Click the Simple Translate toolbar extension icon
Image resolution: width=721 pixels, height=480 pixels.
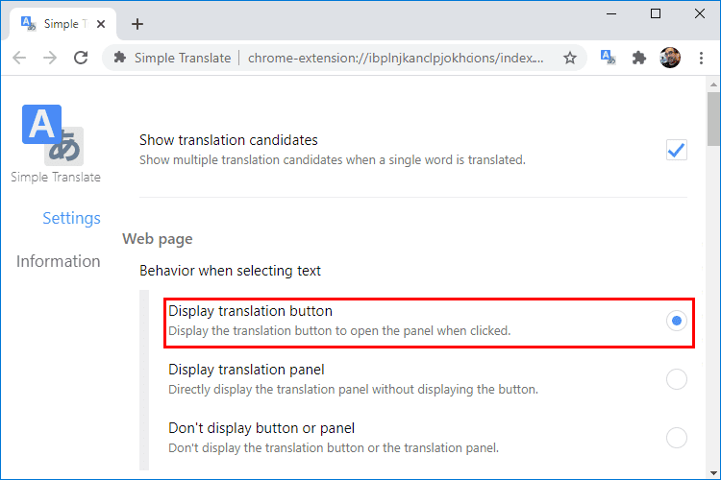tap(608, 58)
